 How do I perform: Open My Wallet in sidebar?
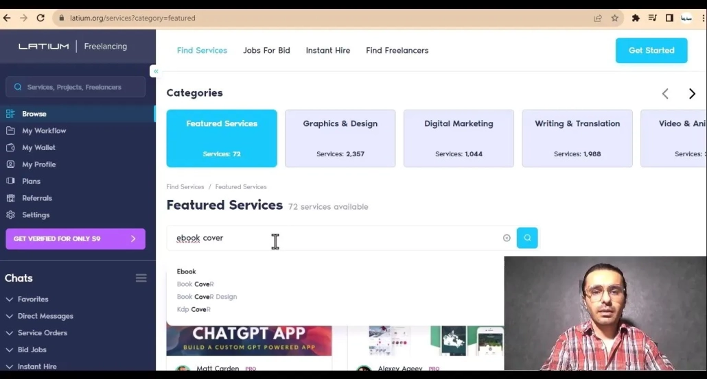coord(38,147)
